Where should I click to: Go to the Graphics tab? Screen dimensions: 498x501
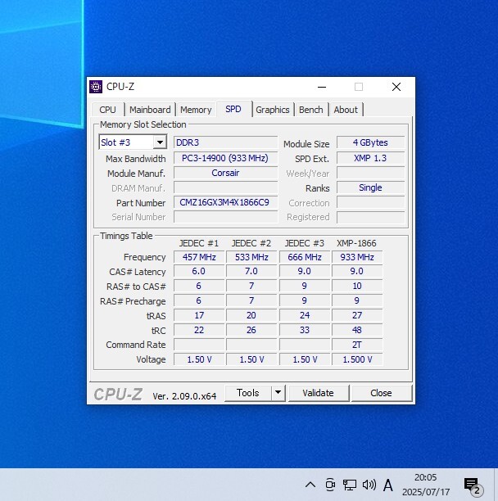[x=273, y=110]
